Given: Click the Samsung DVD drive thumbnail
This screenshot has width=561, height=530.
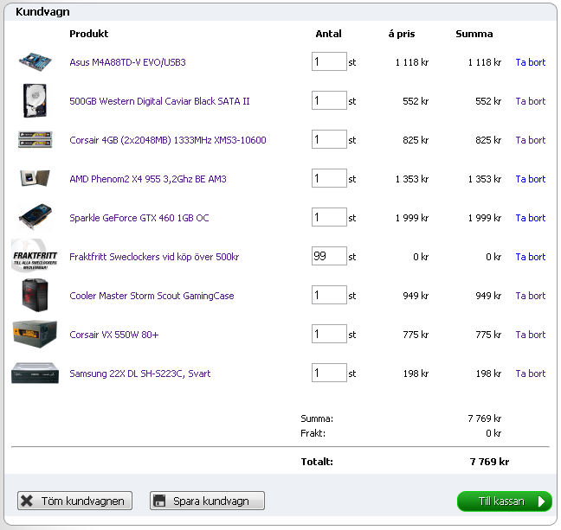Looking at the screenshot, I should click(35, 374).
